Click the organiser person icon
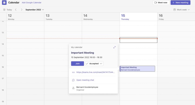This screenshot has height=105, width=195. click(x=73, y=88)
